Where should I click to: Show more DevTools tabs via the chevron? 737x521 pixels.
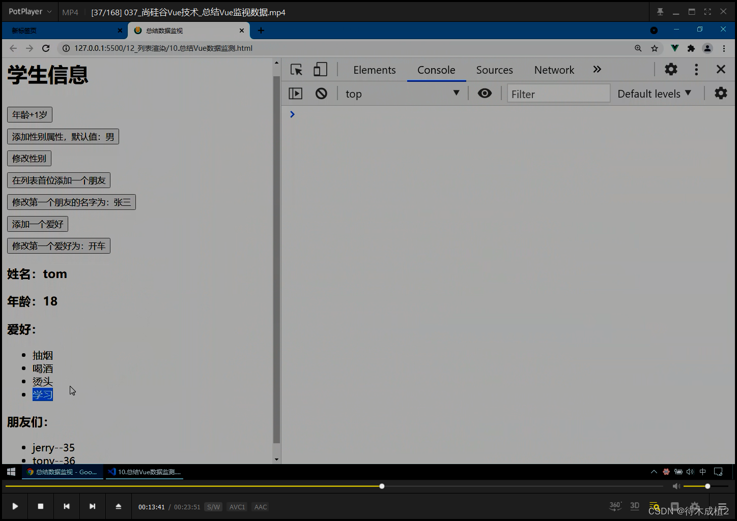[x=597, y=69]
